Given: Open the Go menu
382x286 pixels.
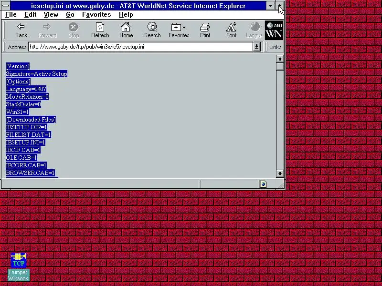Looking at the screenshot, I should (70, 15).
